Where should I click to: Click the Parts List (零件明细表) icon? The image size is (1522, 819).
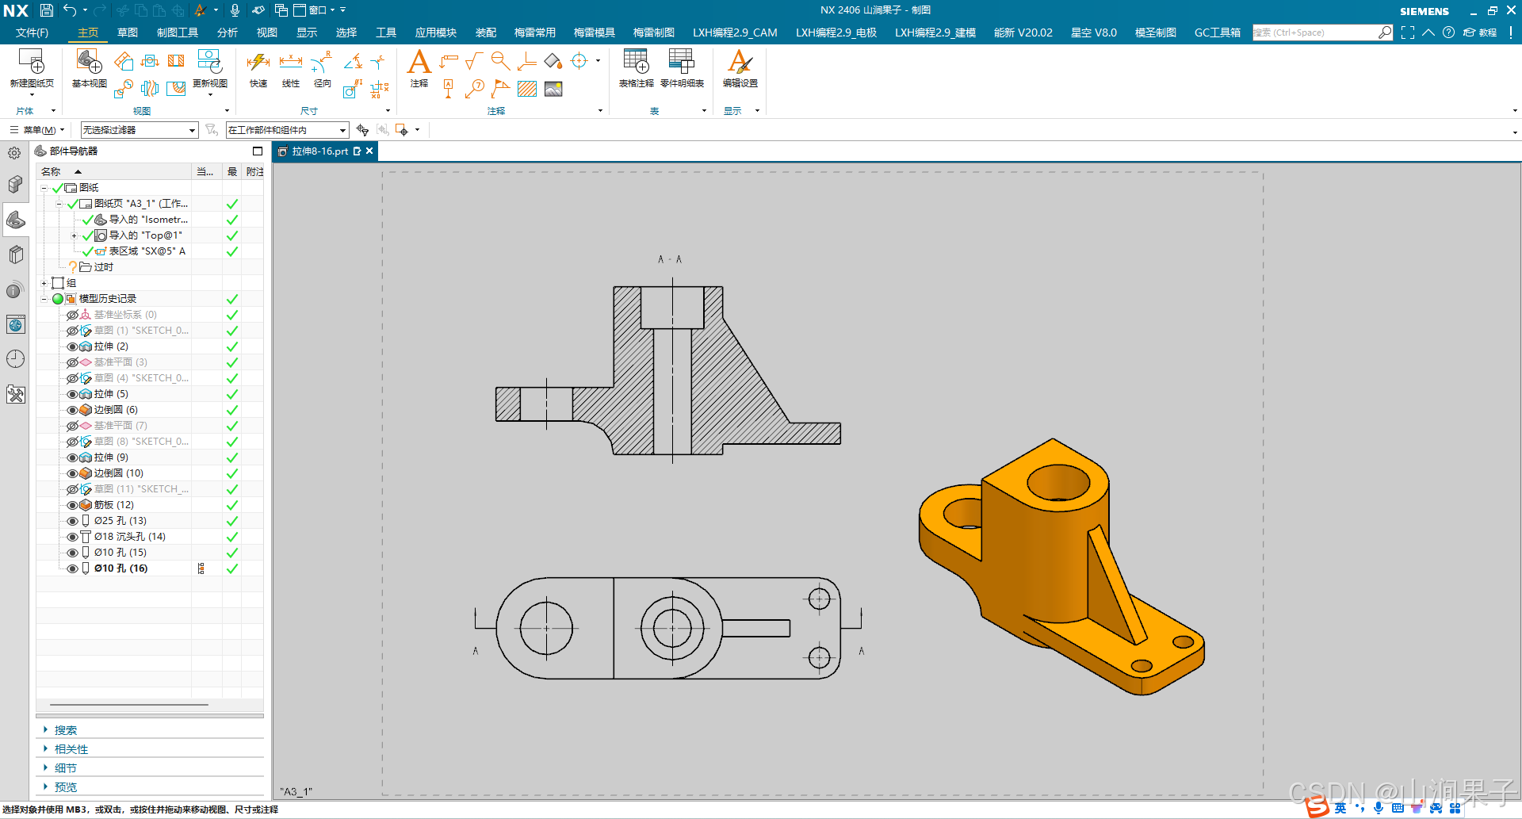pyautogui.click(x=682, y=61)
